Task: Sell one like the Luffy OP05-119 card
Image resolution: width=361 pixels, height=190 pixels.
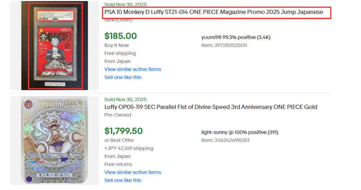Action: pyautogui.click(x=123, y=180)
